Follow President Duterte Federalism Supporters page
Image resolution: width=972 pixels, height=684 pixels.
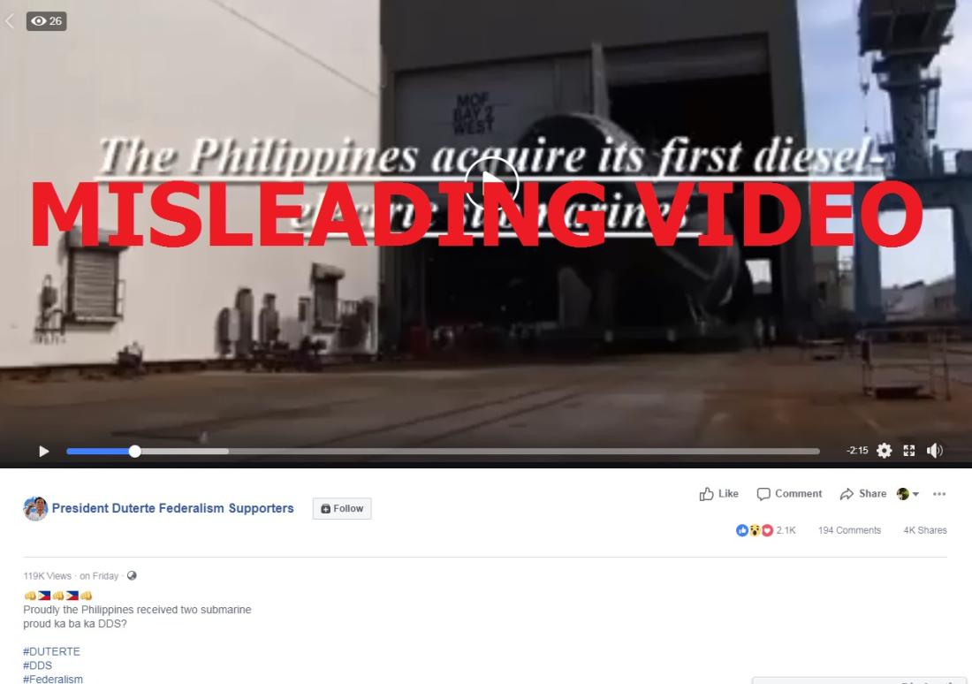coord(342,508)
